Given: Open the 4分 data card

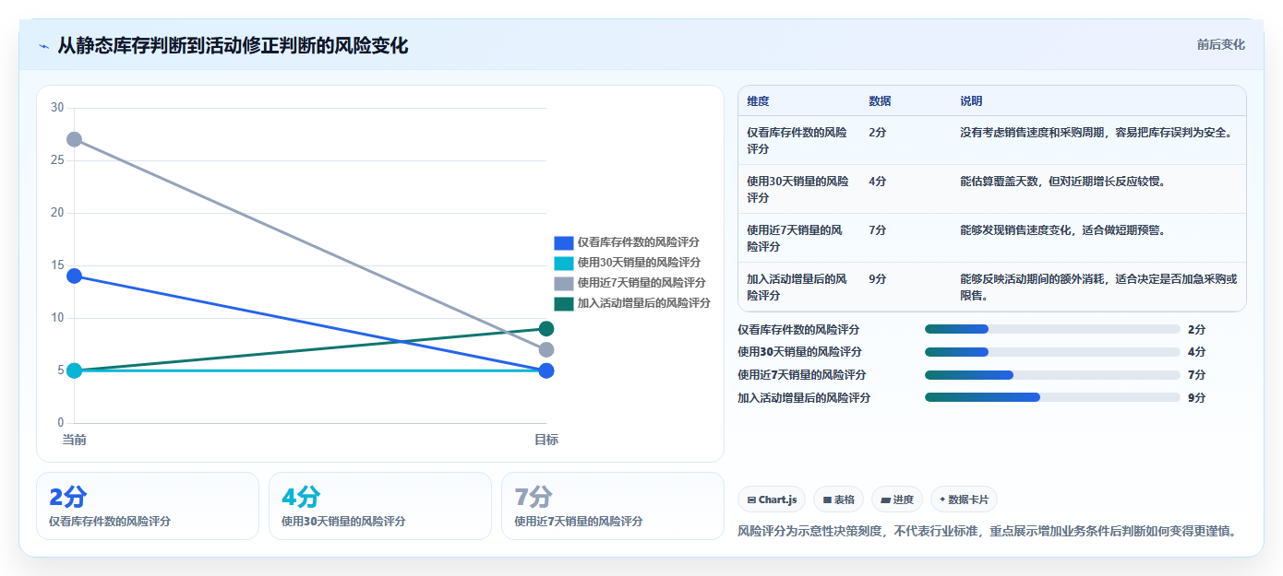Looking at the screenshot, I should tap(380, 506).
